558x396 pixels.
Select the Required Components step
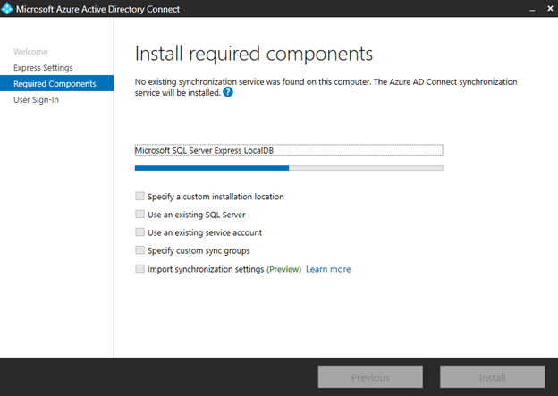55,84
